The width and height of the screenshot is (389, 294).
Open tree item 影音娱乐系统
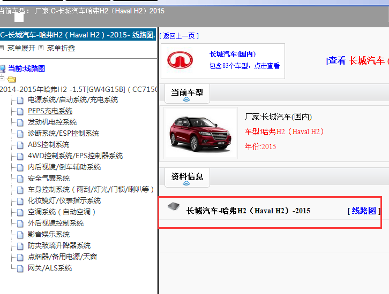tap(49, 234)
